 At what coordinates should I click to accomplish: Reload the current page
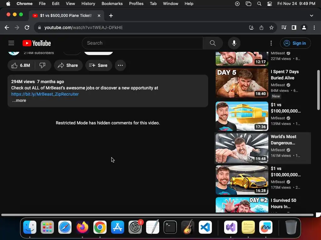click(27, 27)
